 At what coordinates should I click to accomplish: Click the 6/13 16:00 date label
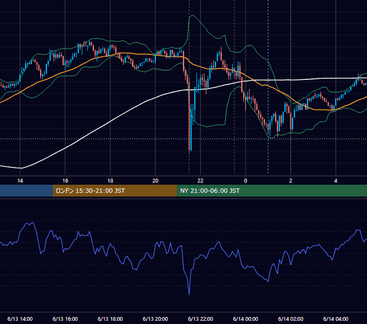click(x=65, y=319)
